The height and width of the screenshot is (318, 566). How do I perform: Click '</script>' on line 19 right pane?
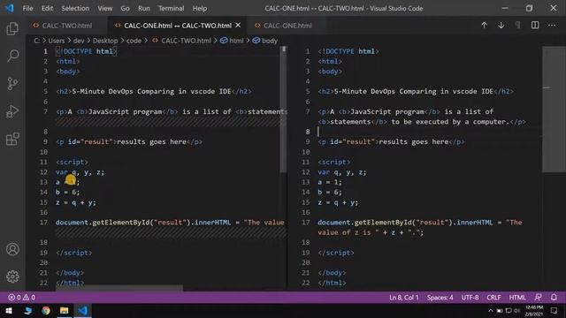tap(336, 253)
